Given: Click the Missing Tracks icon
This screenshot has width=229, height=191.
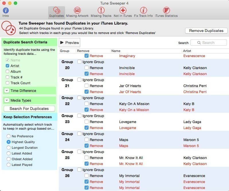Looking at the screenshot, I should coord(101,11).
